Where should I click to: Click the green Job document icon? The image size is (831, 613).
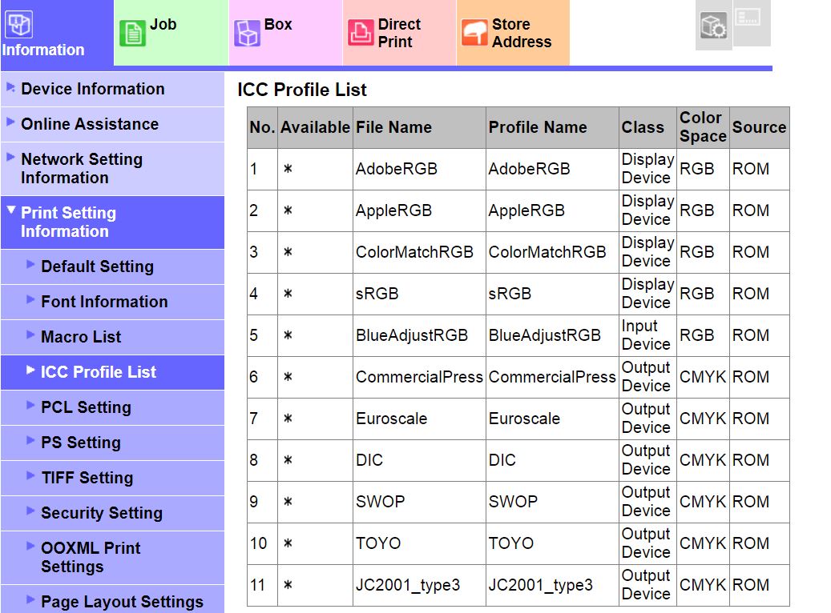click(132, 34)
